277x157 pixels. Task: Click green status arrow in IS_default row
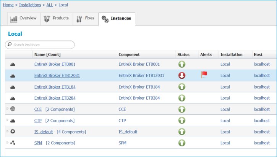(x=182, y=132)
